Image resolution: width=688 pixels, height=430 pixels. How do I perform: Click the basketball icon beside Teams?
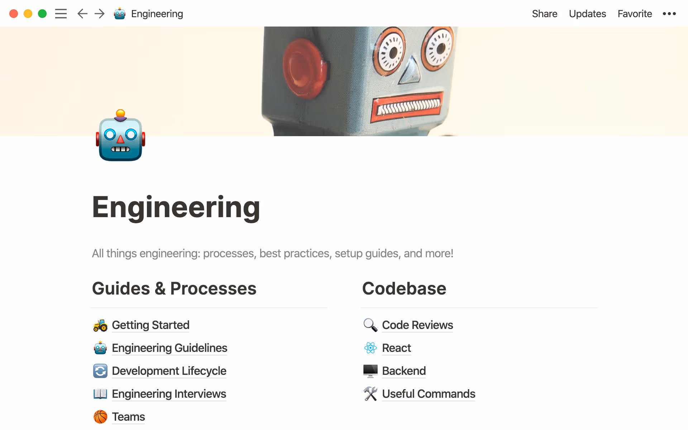[x=100, y=417]
